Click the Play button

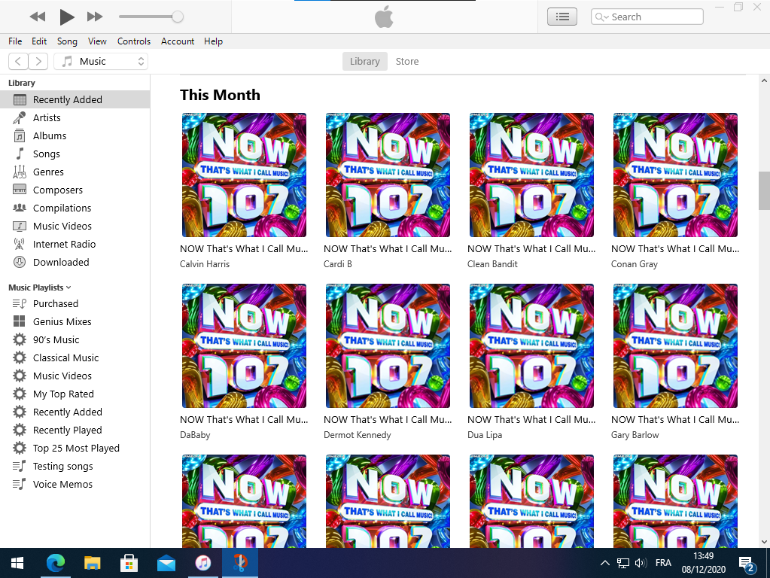click(66, 17)
